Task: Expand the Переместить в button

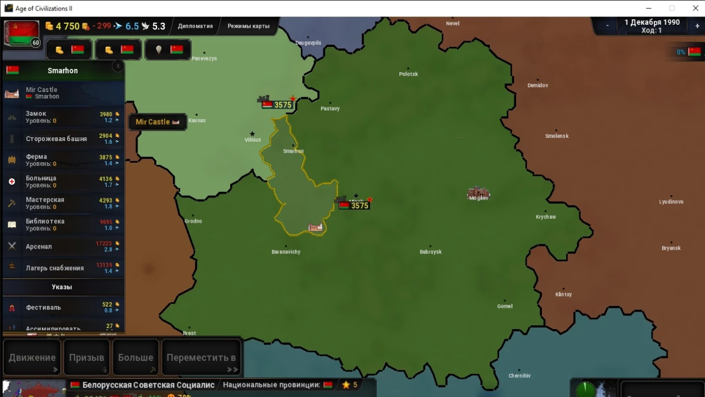Action: (x=201, y=357)
